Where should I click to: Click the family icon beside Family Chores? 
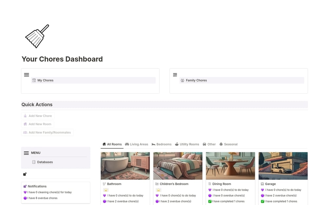[182, 80]
